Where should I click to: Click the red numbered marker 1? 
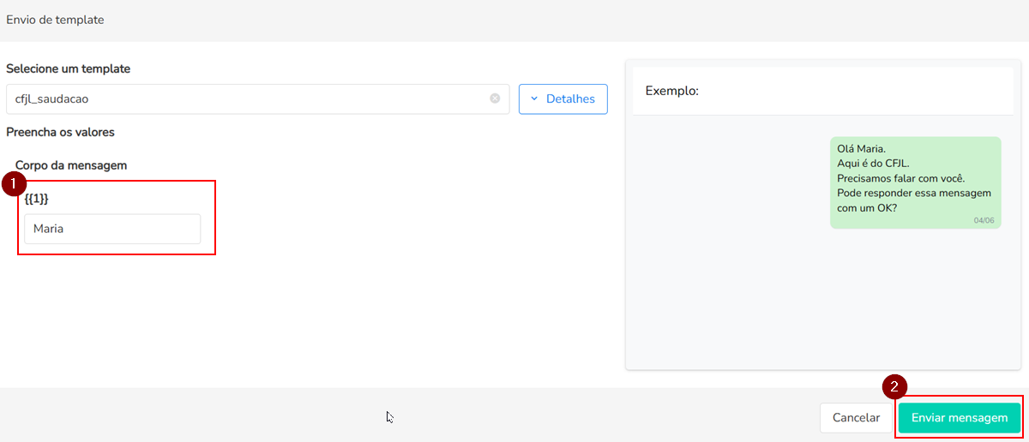point(14,182)
